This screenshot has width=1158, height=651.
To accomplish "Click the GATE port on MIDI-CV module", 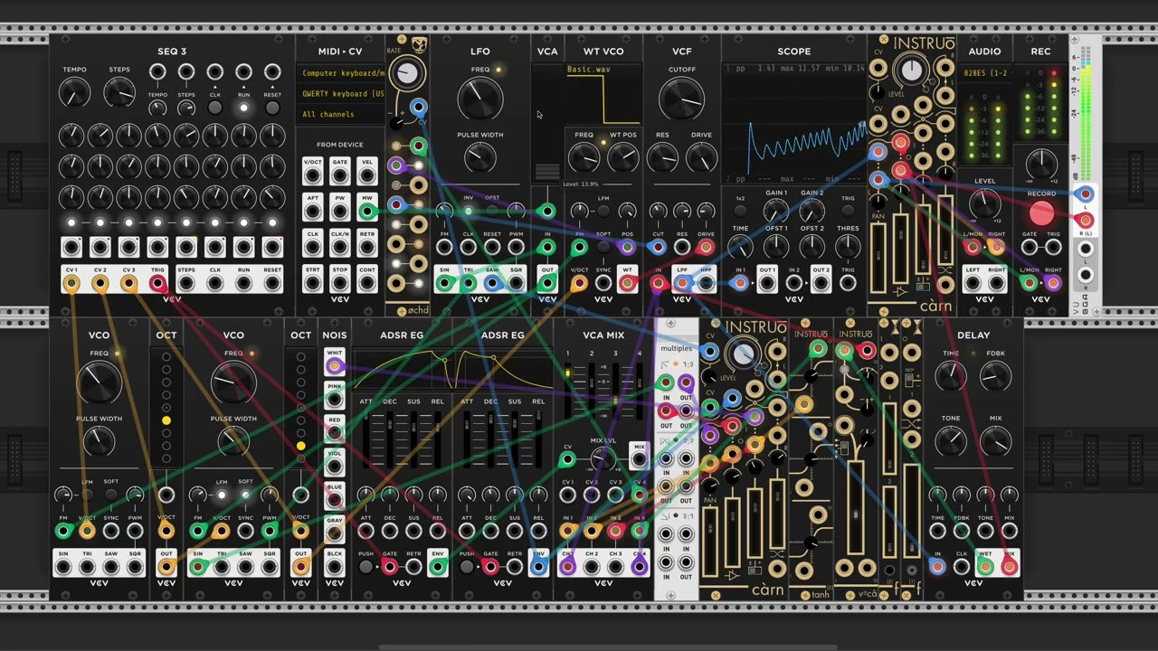I will pyautogui.click(x=339, y=174).
